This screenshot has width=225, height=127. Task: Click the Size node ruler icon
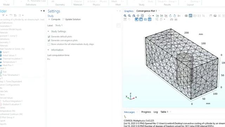(1, 72)
